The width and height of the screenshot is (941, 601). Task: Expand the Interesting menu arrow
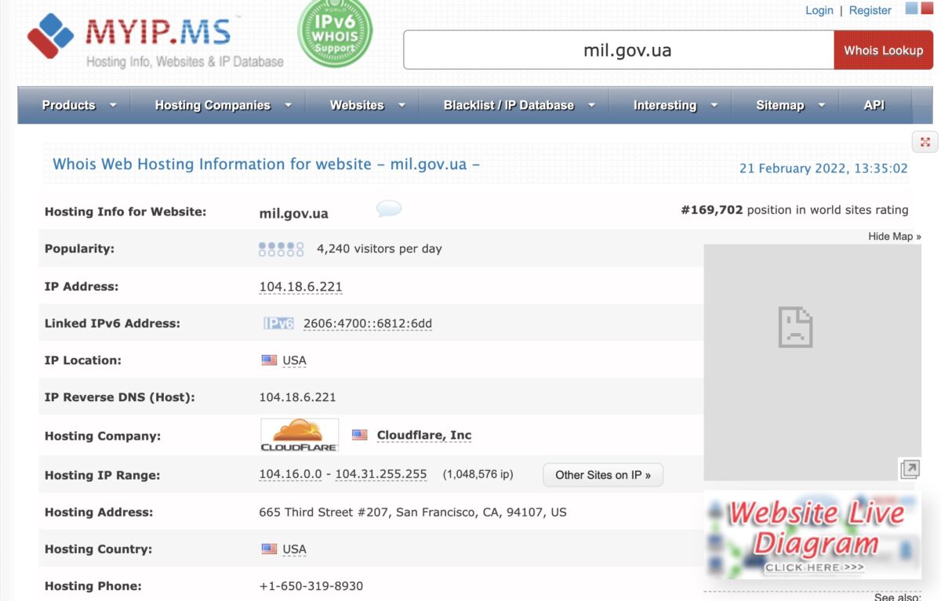(x=714, y=105)
